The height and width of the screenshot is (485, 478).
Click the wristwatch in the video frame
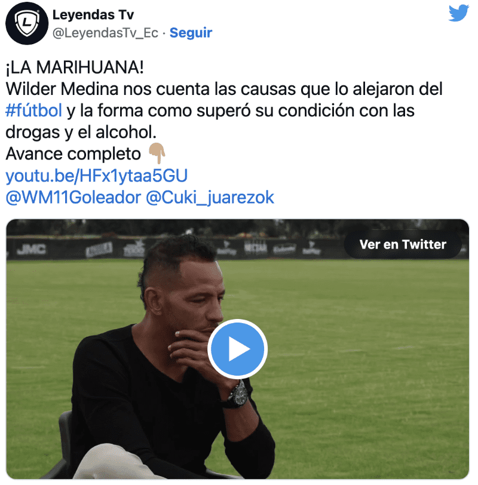coord(238,394)
